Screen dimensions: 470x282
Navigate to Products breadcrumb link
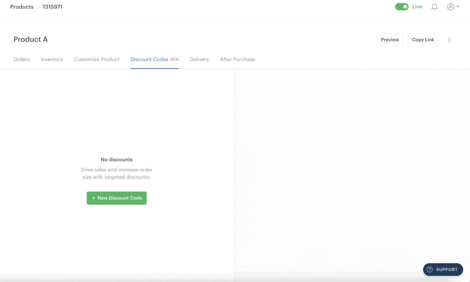pyautogui.click(x=22, y=7)
